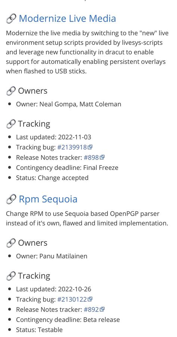Open tracking bug #2139918
This screenshot has width=177, height=337.
tap(72, 147)
